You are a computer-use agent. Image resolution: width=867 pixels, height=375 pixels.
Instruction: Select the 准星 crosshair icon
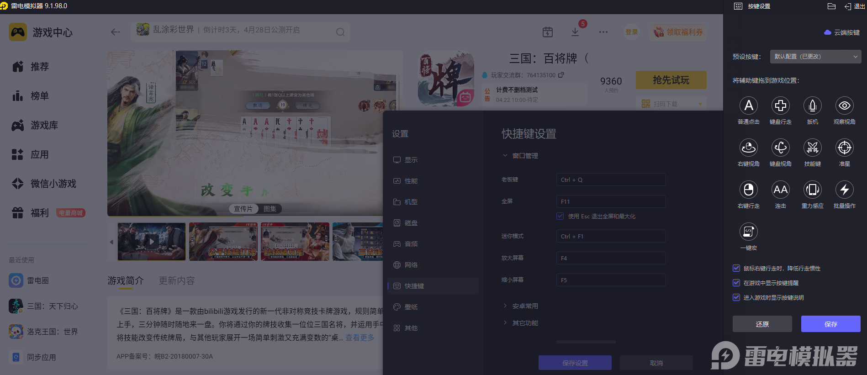pyautogui.click(x=844, y=148)
